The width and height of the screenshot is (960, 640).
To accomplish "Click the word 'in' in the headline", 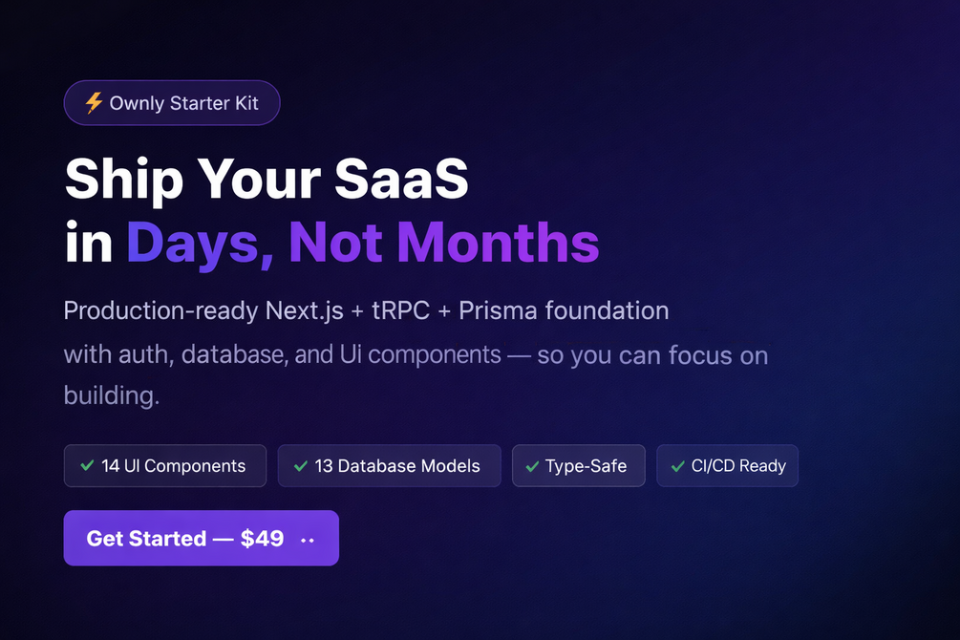I will coord(89,243).
